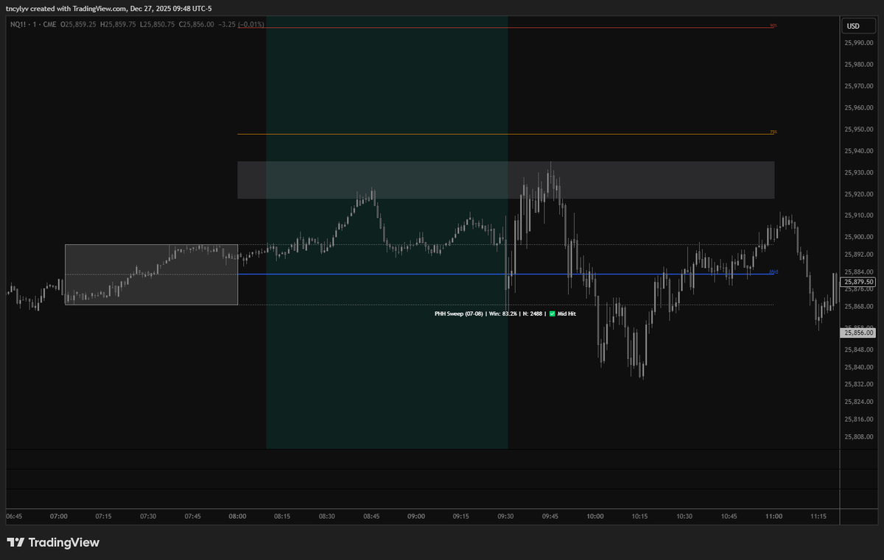
Task: Click the 25,930.00 price axis label
Action: click(x=859, y=173)
